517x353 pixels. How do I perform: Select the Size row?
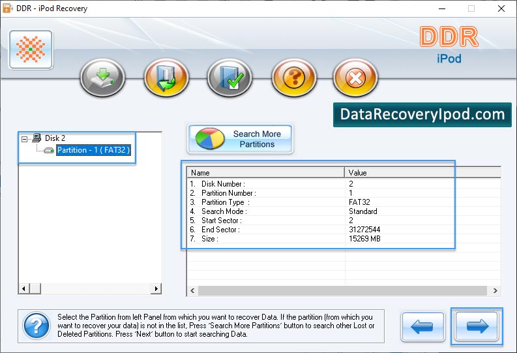tap(344, 239)
